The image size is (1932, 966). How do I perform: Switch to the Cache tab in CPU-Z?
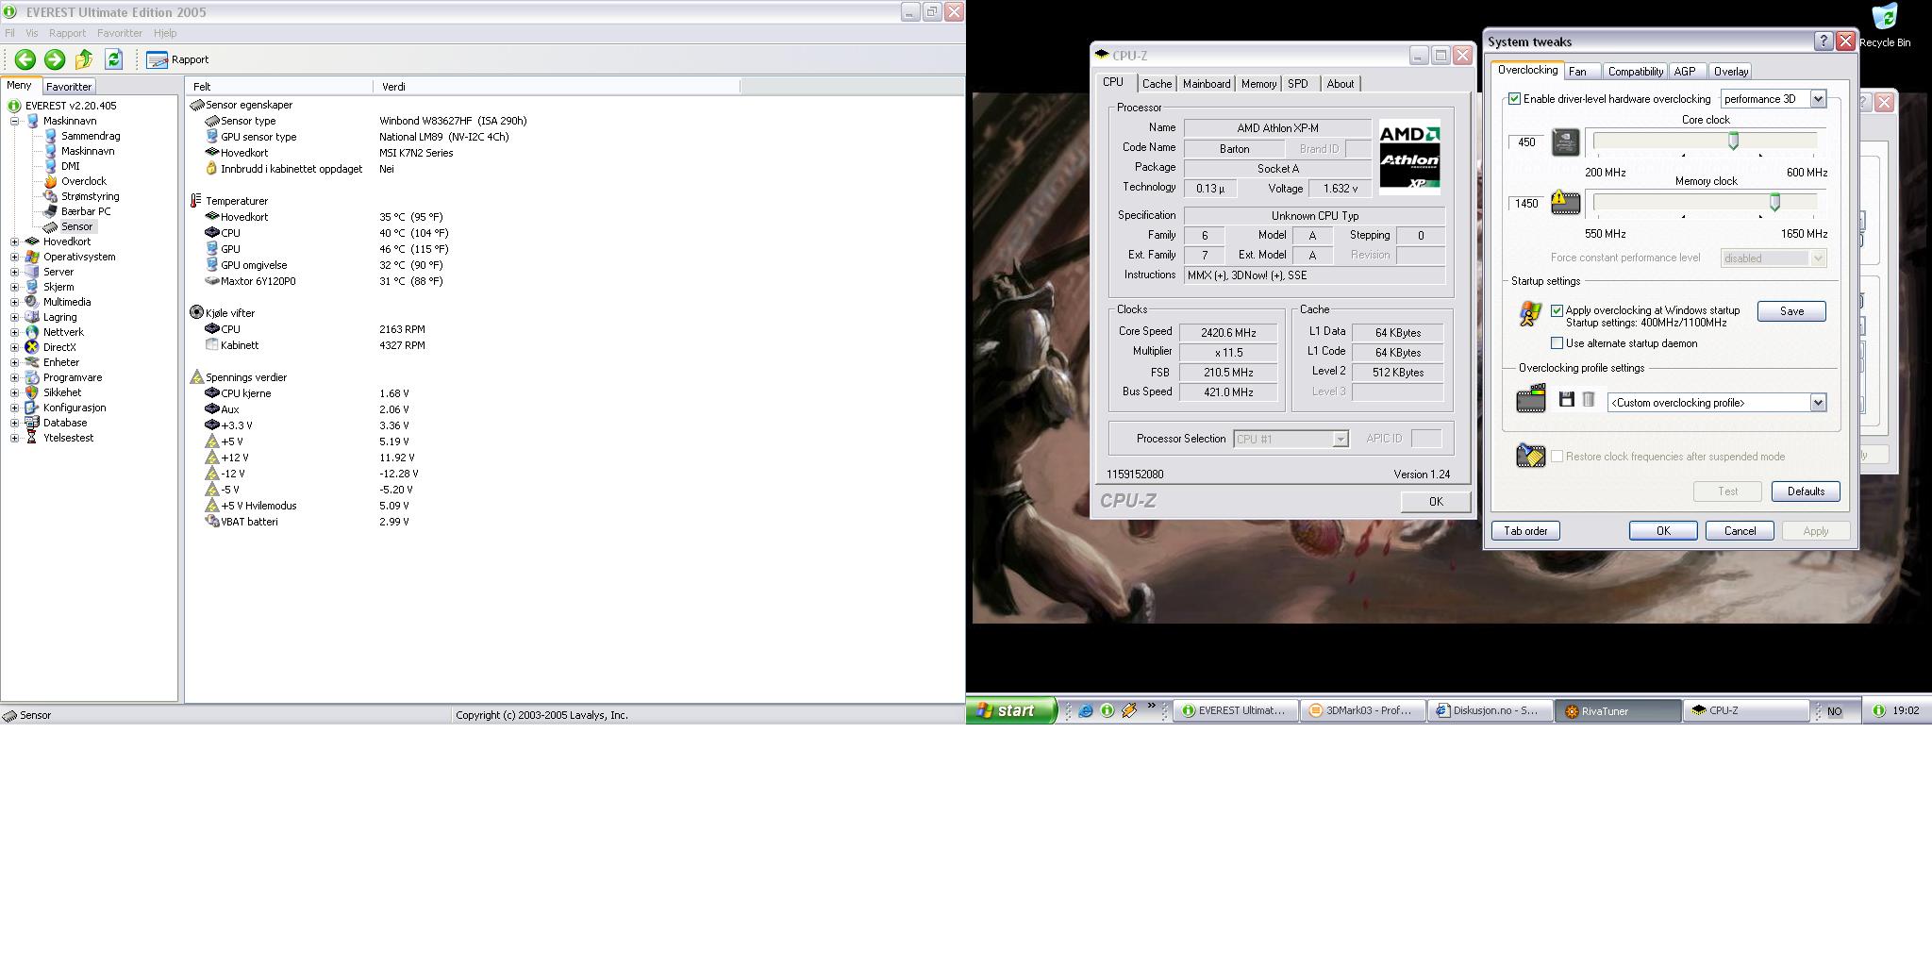click(1157, 84)
